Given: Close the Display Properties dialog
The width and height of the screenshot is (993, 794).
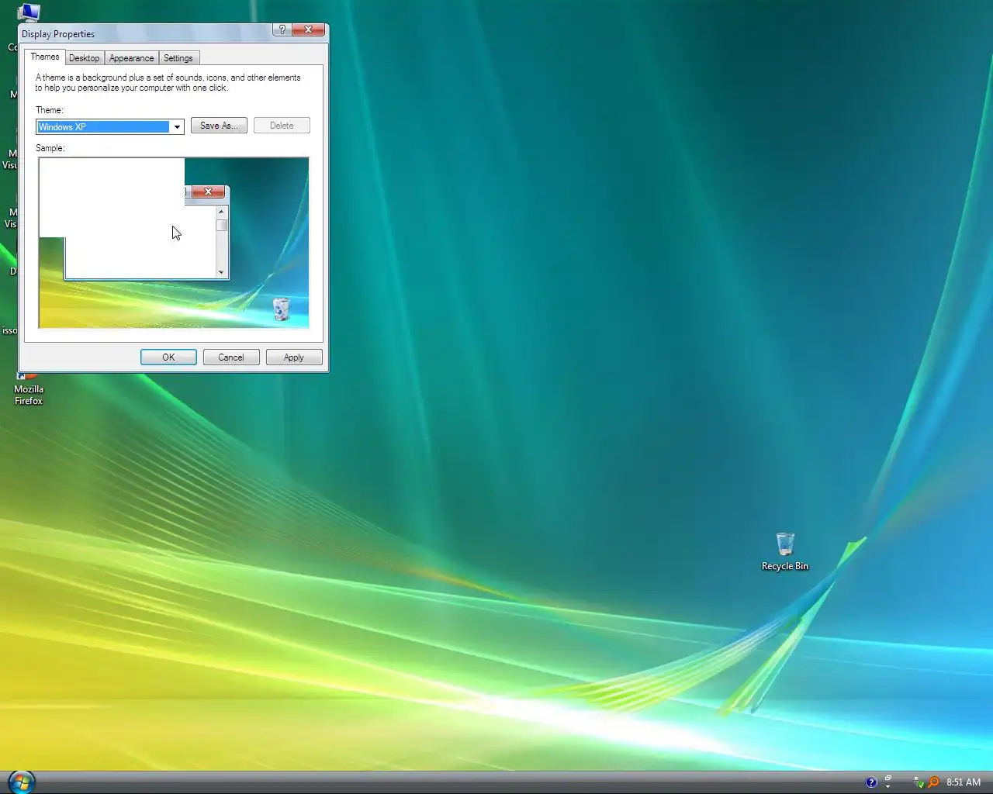Looking at the screenshot, I should 309,29.
